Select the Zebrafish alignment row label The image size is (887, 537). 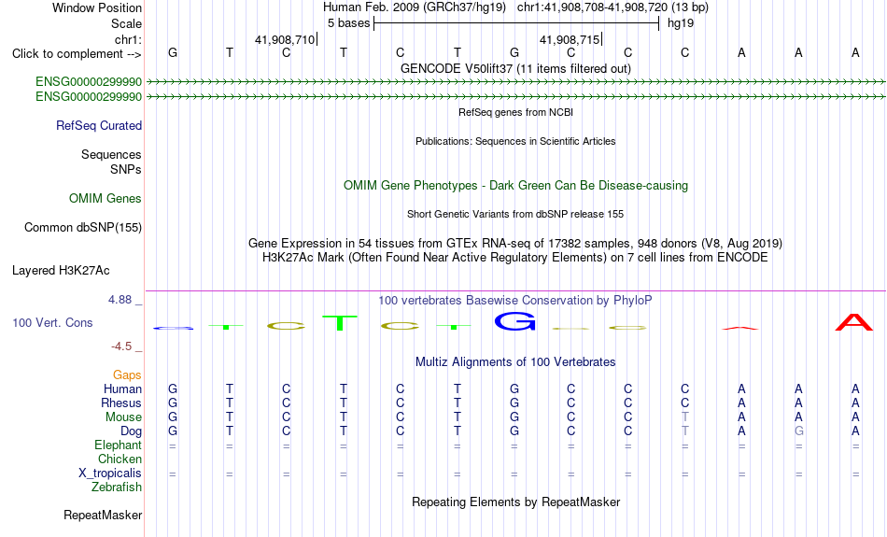click(117, 487)
